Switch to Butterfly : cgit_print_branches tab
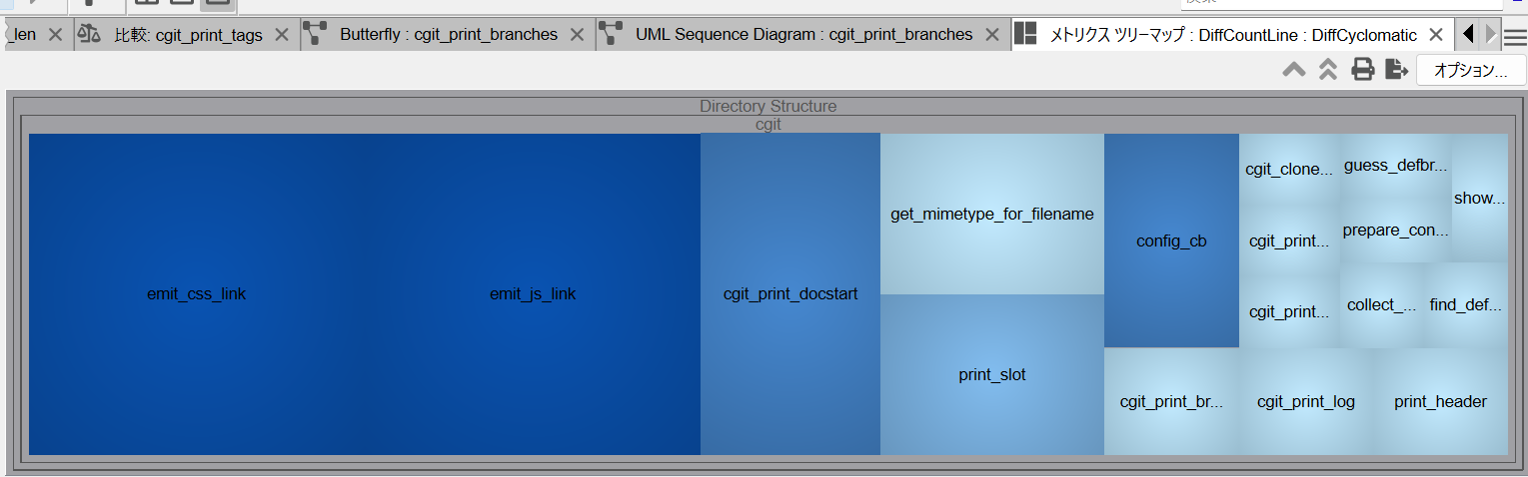 (447, 35)
